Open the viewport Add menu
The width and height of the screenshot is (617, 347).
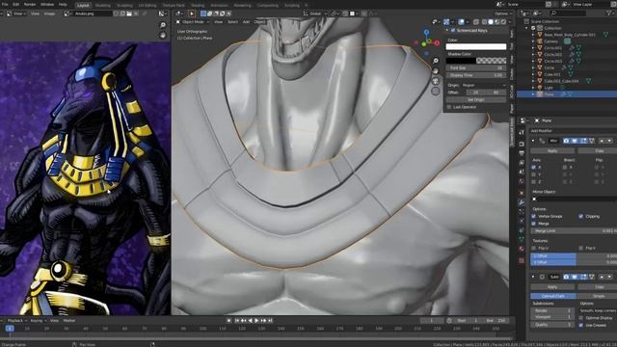click(246, 22)
